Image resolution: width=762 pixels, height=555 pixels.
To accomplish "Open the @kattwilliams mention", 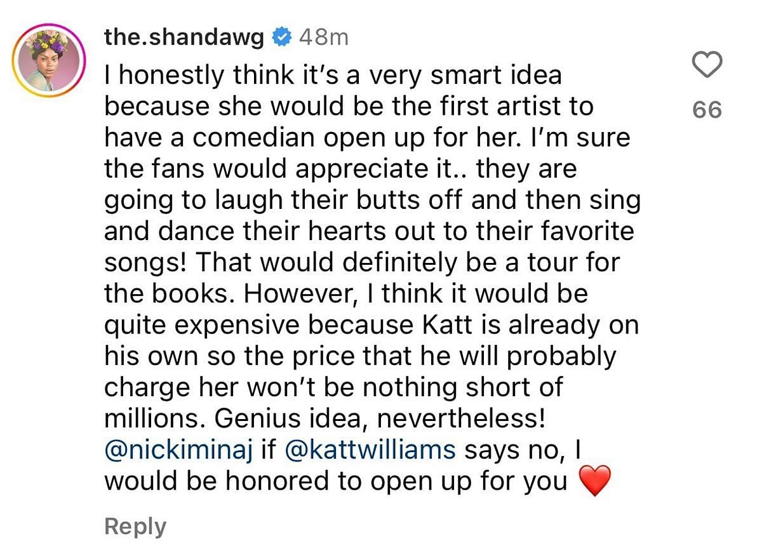I will [371, 450].
